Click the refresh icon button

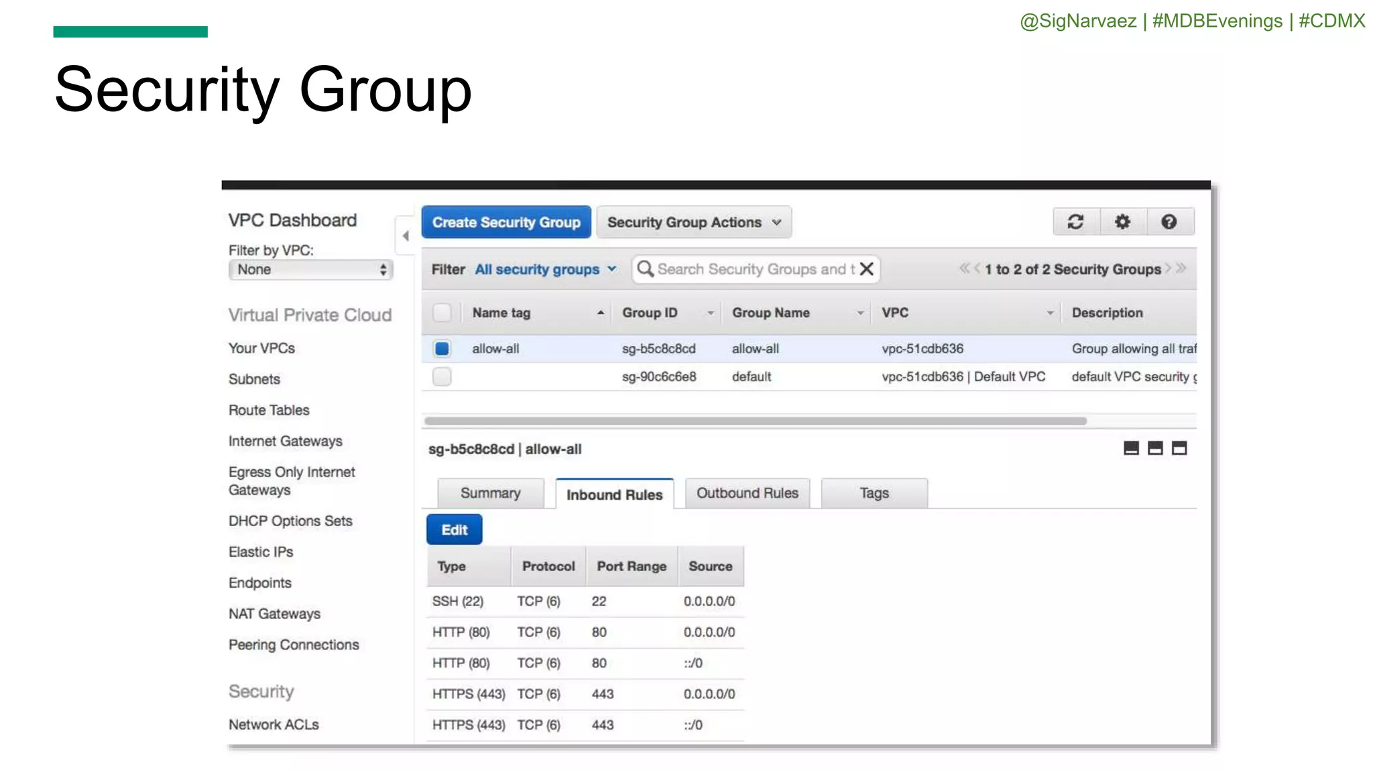click(1075, 222)
